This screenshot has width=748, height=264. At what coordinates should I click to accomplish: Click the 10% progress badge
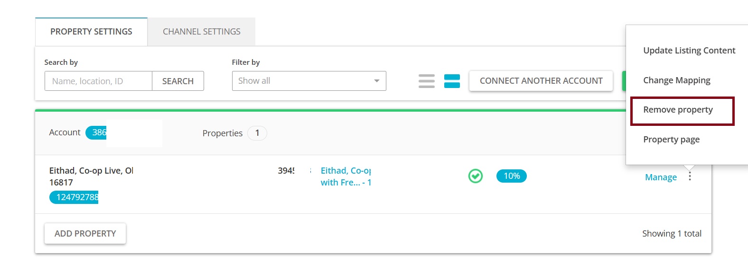point(512,176)
